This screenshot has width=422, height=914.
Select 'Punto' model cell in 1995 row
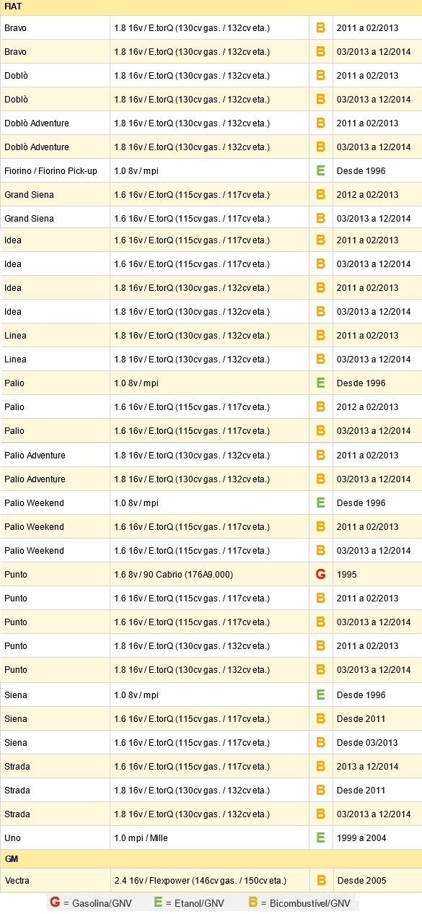(55, 575)
